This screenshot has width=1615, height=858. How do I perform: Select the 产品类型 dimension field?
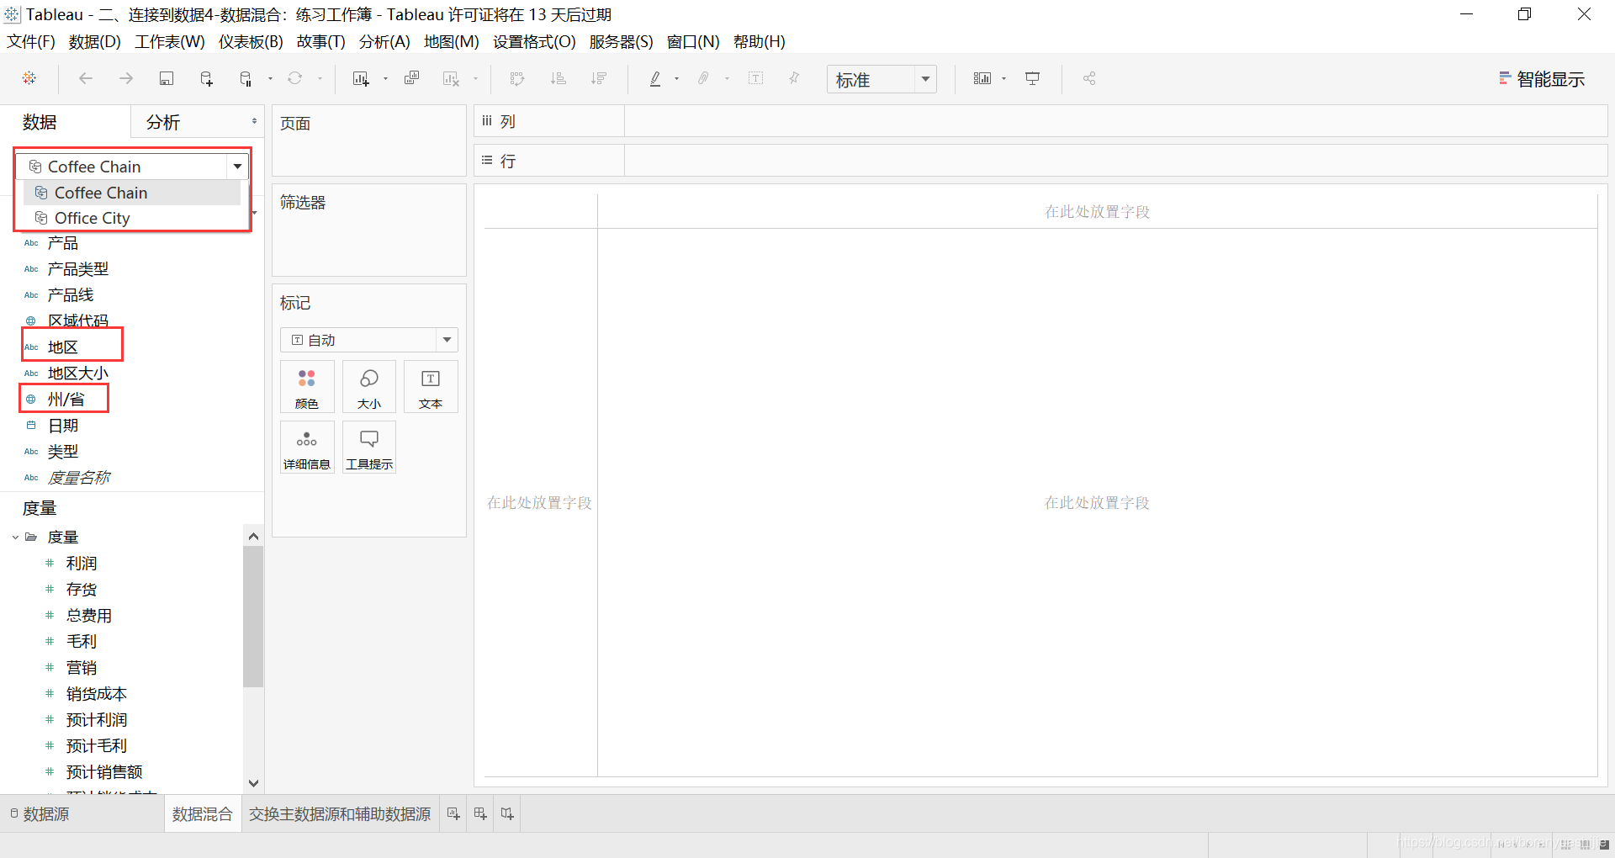click(78, 269)
